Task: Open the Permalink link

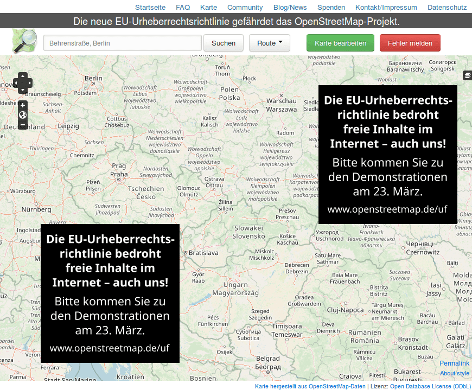Action: coord(454,363)
